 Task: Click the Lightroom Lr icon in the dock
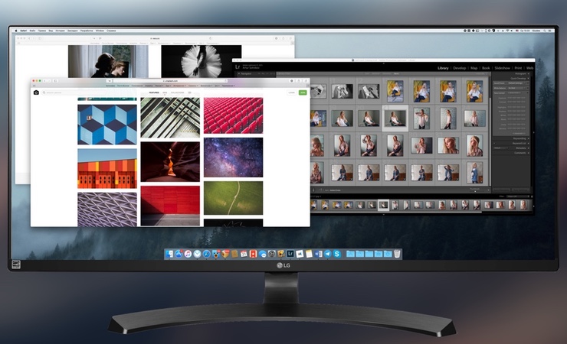pos(290,254)
